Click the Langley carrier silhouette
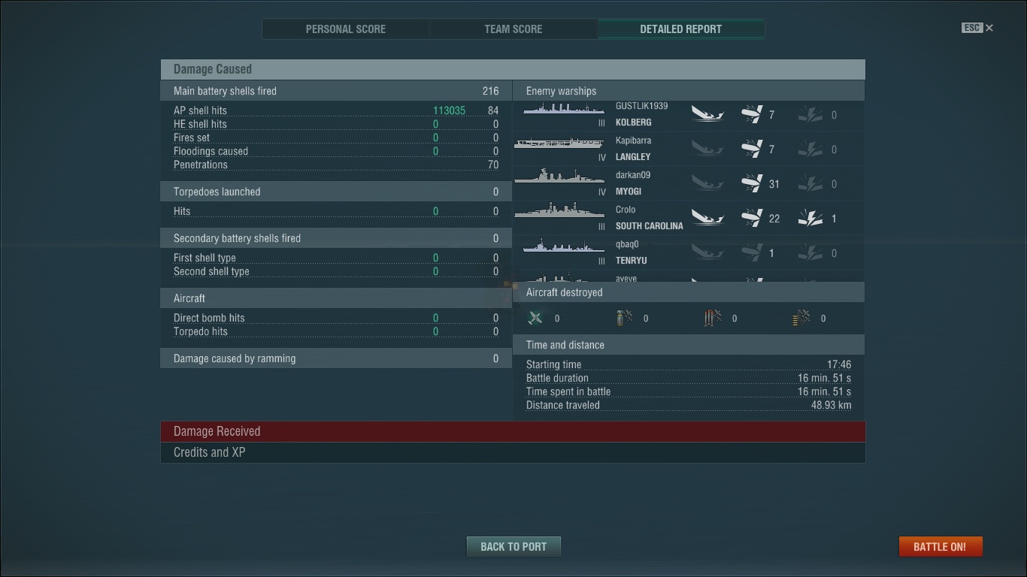 pos(559,143)
